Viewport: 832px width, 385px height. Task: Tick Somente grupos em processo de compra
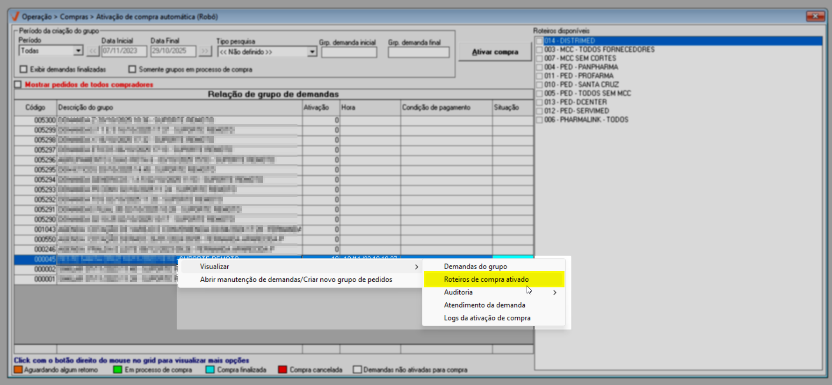point(132,69)
